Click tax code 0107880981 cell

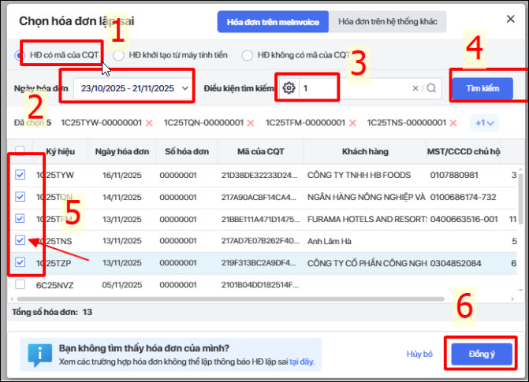[454, 175]
